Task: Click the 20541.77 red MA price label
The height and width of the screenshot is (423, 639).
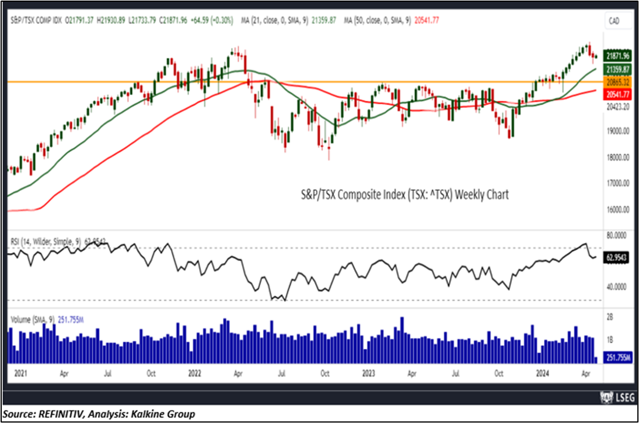Action: [617, 95]
